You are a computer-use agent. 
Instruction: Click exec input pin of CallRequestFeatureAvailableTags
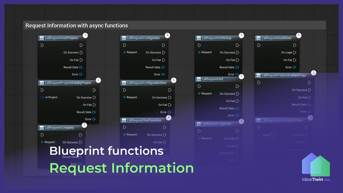[x=259, y=83]
